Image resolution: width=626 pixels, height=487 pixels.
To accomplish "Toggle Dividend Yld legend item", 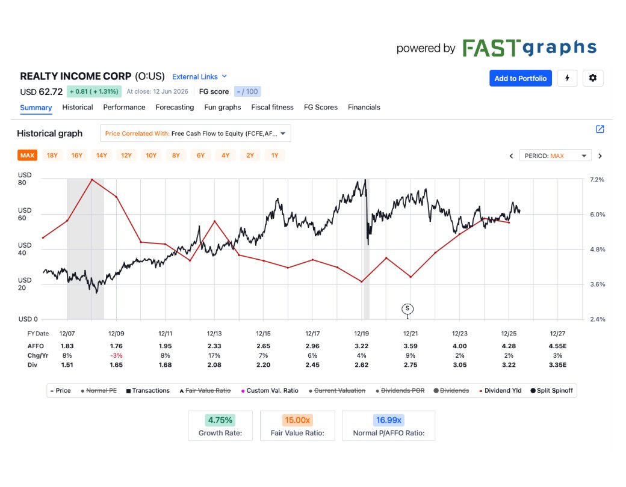I will pyautogui.click(x=500, y=390).
